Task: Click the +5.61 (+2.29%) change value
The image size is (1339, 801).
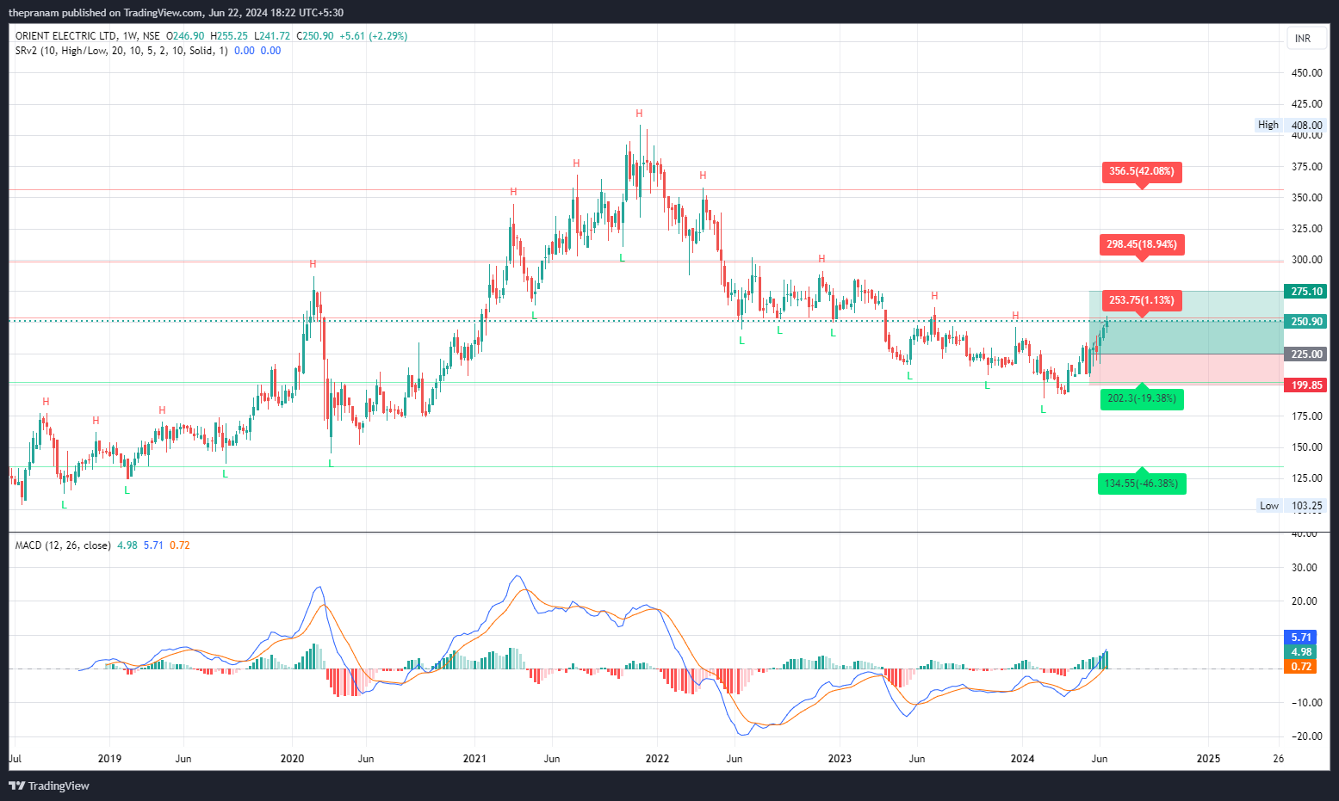Action: click(x=373, y=36)
